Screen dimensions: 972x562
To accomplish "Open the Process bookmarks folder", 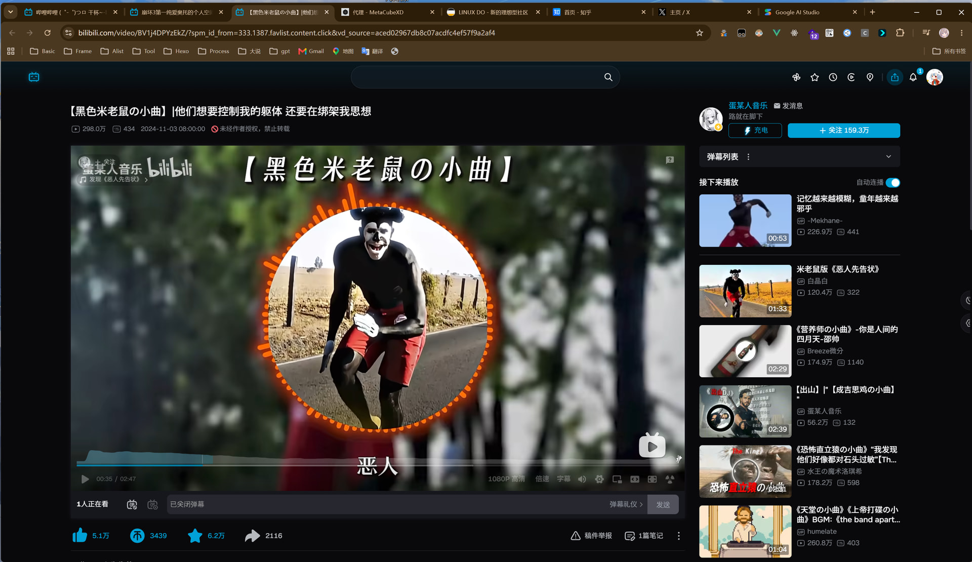I will click(214, 51).
